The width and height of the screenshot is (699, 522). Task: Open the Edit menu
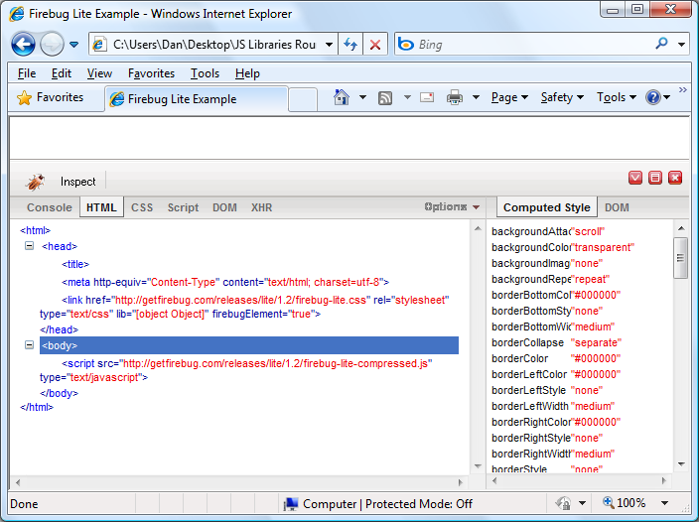[x=62, y=73]
